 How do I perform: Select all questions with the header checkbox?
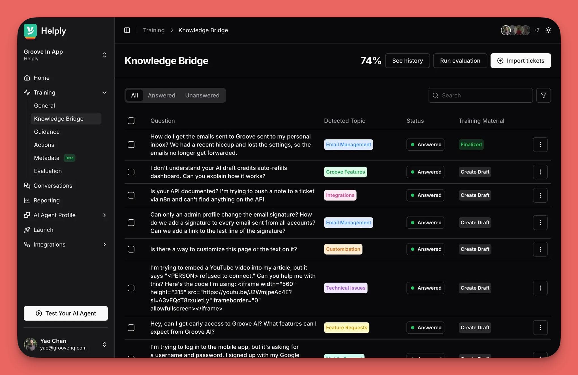tap(131, 120)
